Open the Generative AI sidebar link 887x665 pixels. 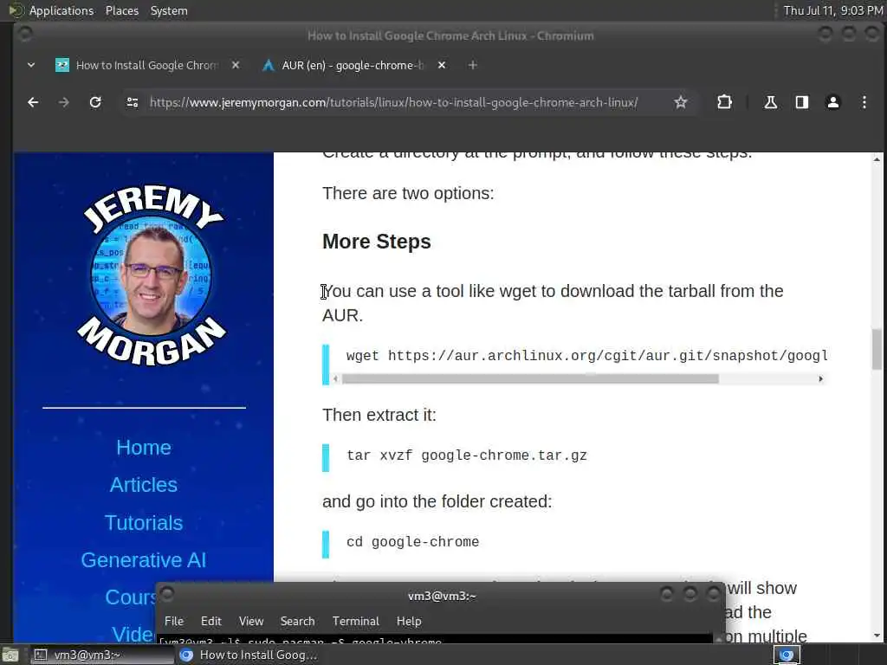coord(144,560)
